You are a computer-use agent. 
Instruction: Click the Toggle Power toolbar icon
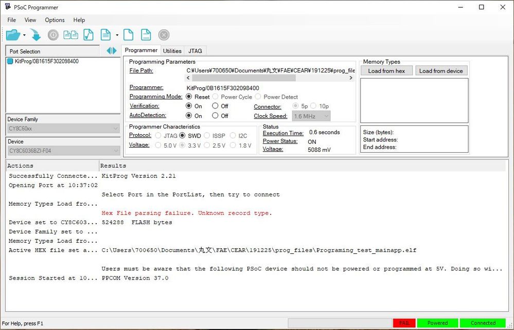pyautogui.click(x=53, y=35)
